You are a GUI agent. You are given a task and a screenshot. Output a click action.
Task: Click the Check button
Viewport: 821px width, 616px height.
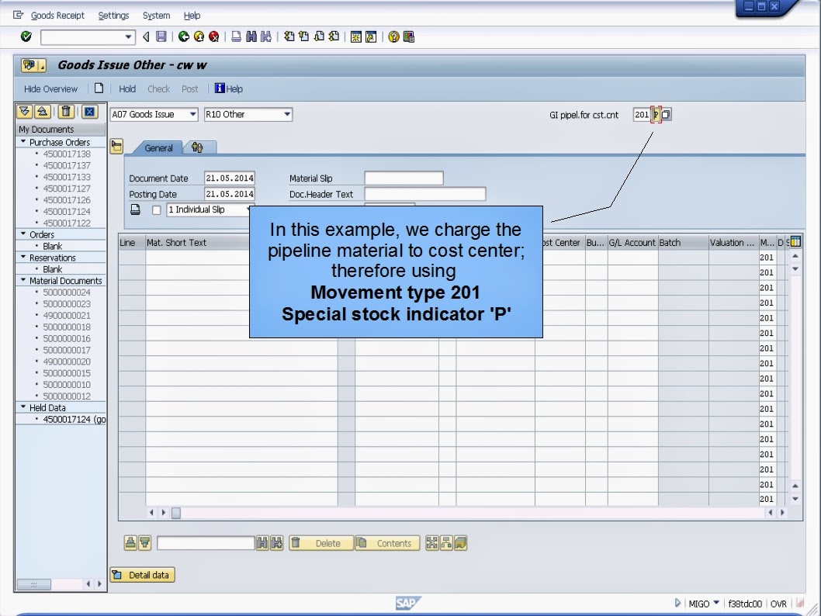point(158,89)
